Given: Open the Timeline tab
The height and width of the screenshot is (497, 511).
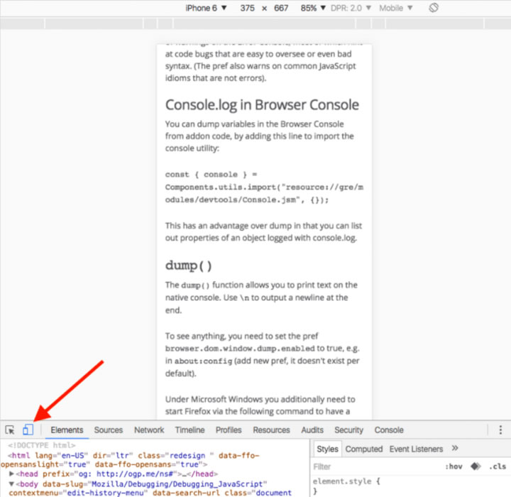Looking at the screenshot, I should coord(189,430).
